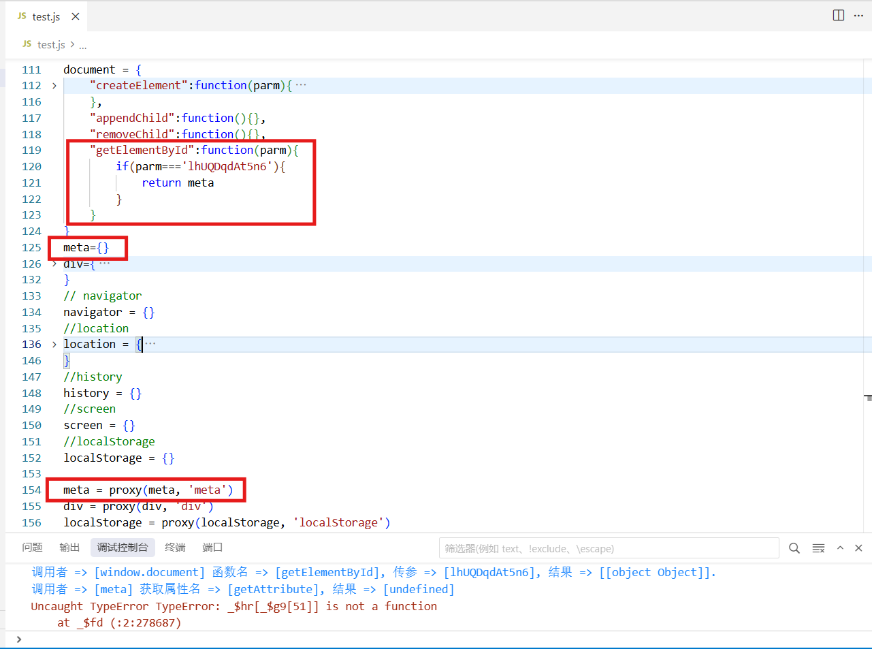Click the test.js breadcrumb item

(51, 45)
